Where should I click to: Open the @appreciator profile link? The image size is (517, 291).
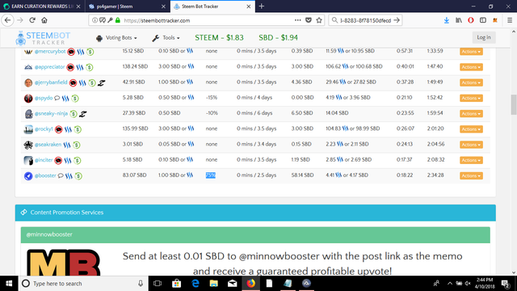(49, 67)
